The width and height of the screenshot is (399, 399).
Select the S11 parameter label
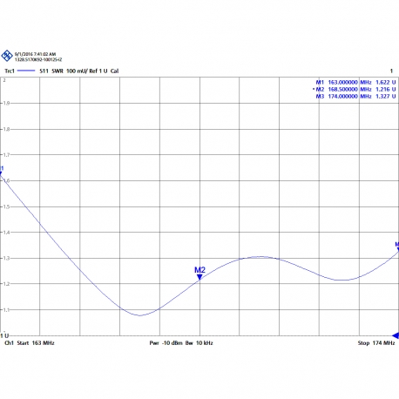point(44,71)
